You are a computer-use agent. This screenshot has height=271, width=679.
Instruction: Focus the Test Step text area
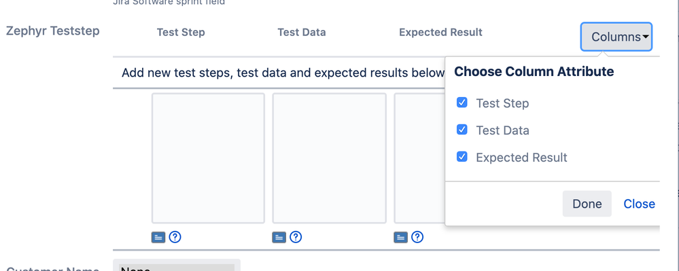pos(208,158)
